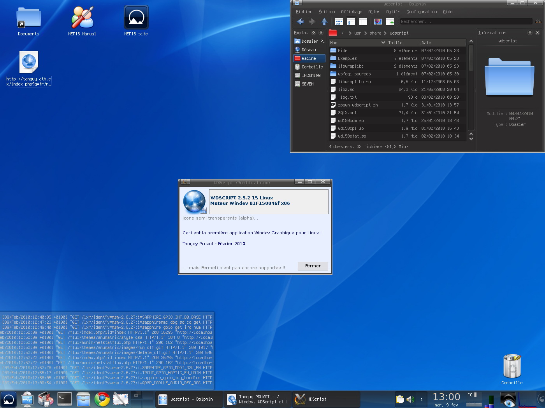Open the volume speaker icon in system tray
This screenshot has height=408, width=545.
410,399
